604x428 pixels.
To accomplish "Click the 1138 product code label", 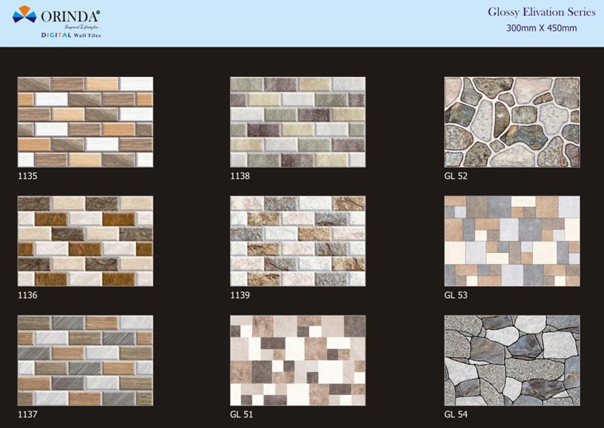I will click(x=240, y=176).
